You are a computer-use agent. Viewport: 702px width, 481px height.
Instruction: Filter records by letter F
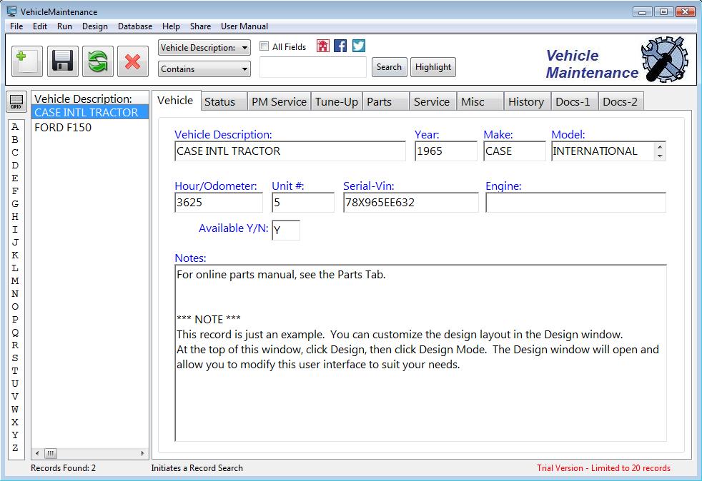[x=15, y=191]
